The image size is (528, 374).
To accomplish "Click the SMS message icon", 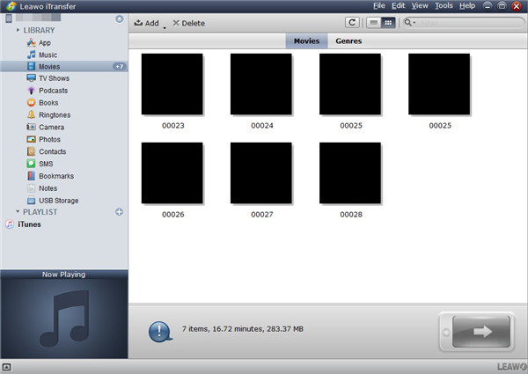I will [x=31, y=164].
